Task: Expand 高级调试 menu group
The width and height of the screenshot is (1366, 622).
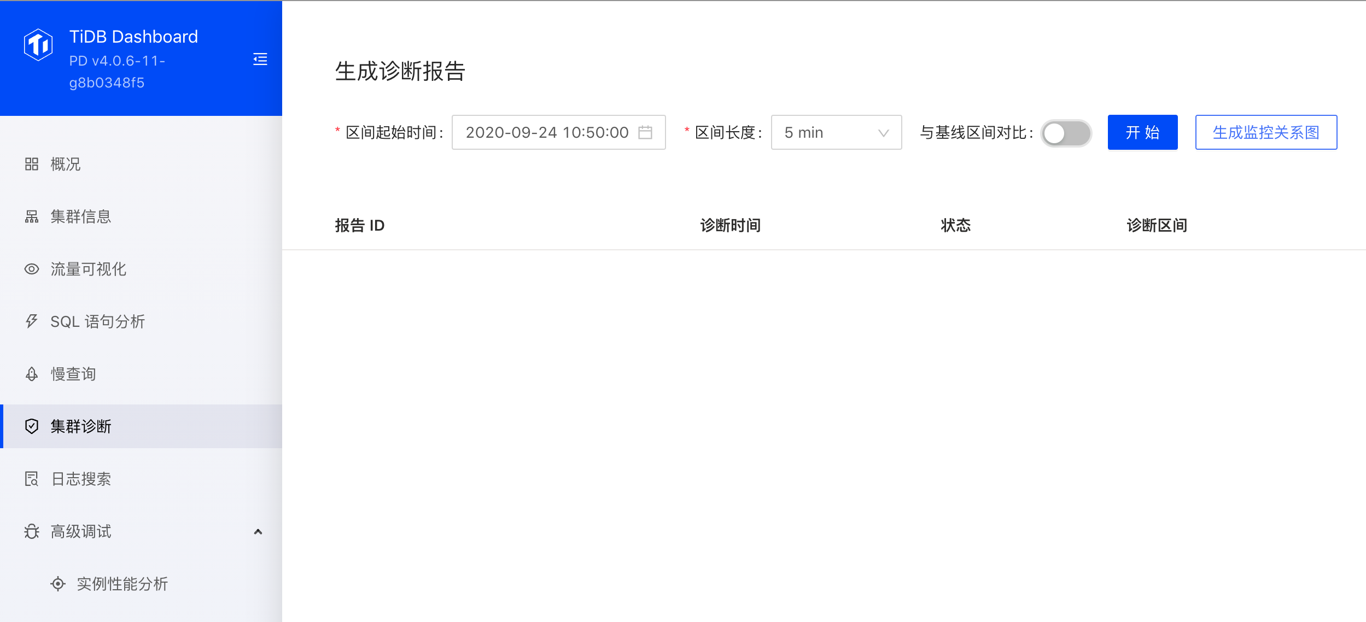Action: [141, 531]
